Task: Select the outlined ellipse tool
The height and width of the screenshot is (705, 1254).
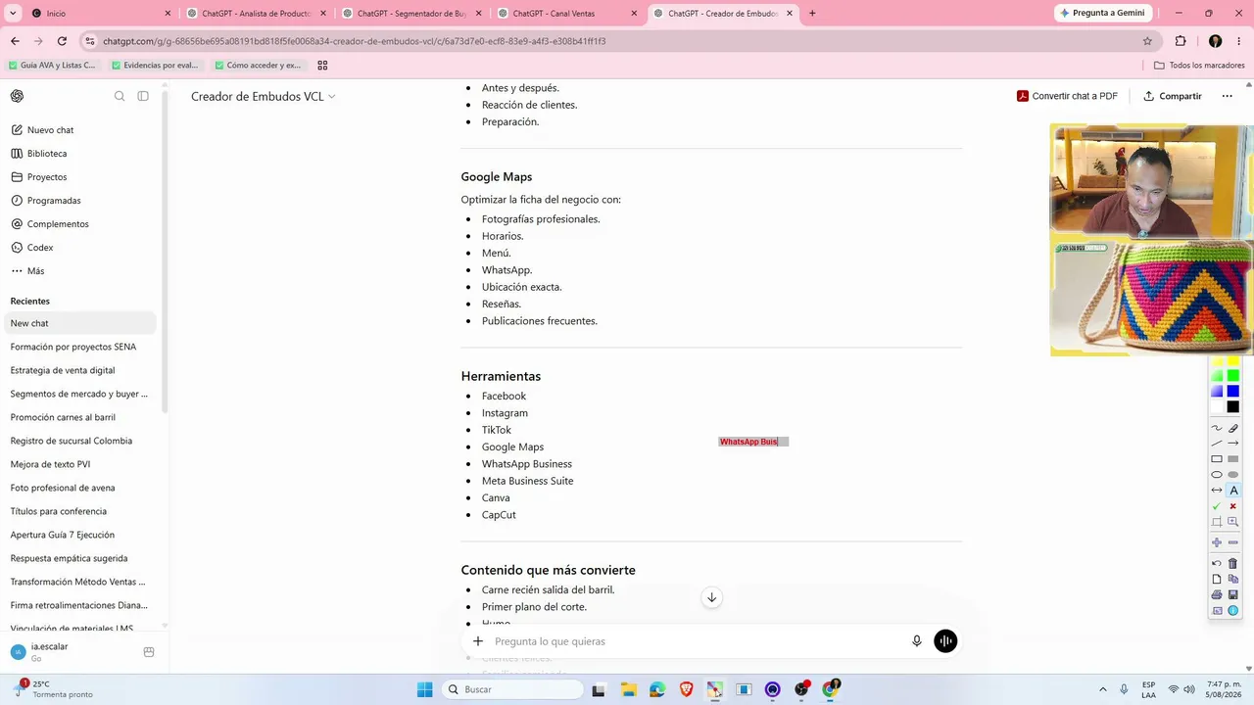Action: [x=1217, y=475]
